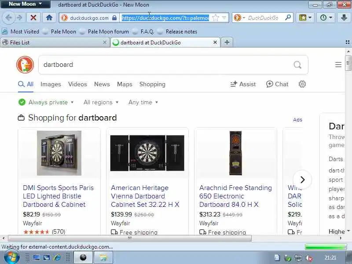Submit search using magnifier in search box
The width and height of the screenshot is (352, 264).
coord(297,65)
